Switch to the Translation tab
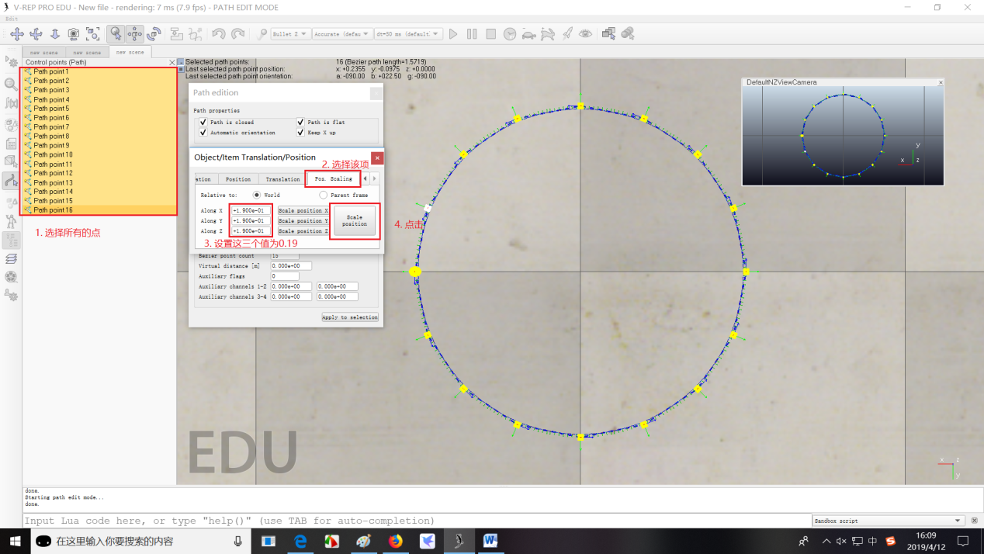 282,179
